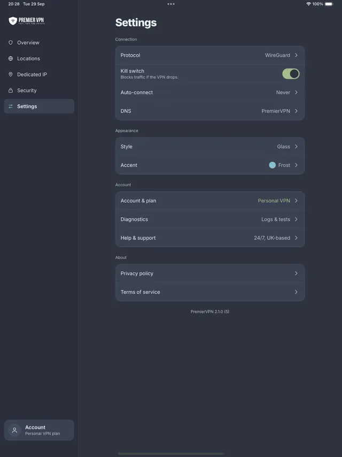Click the WireGuard protocol value

pyautogui.click(x=277, y=55)
